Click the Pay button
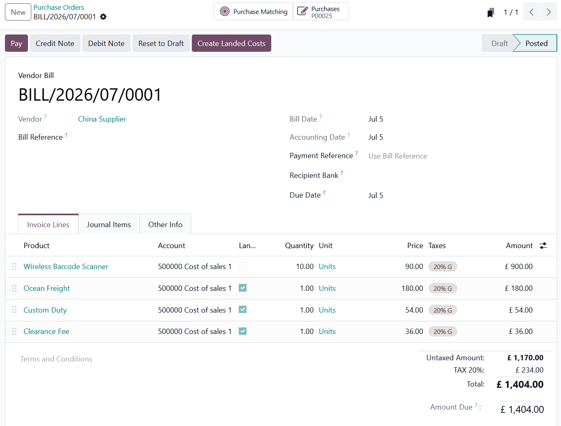The image size is (561, 426). [x=16, y=43]
